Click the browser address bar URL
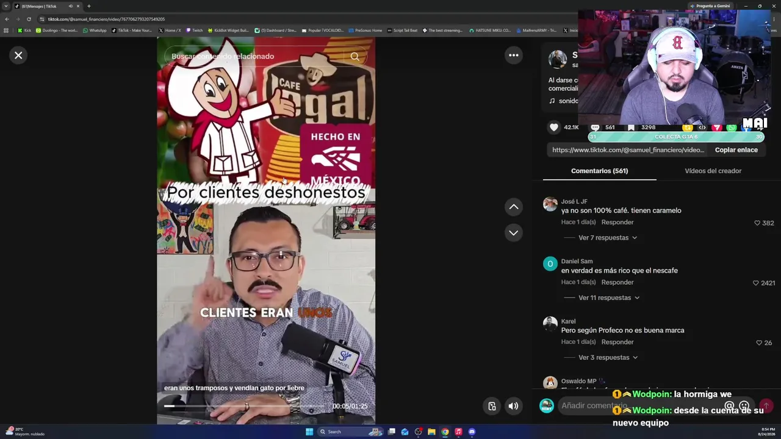Image resolution: width=781 pixels, height=439 pixels. [107, 19]
